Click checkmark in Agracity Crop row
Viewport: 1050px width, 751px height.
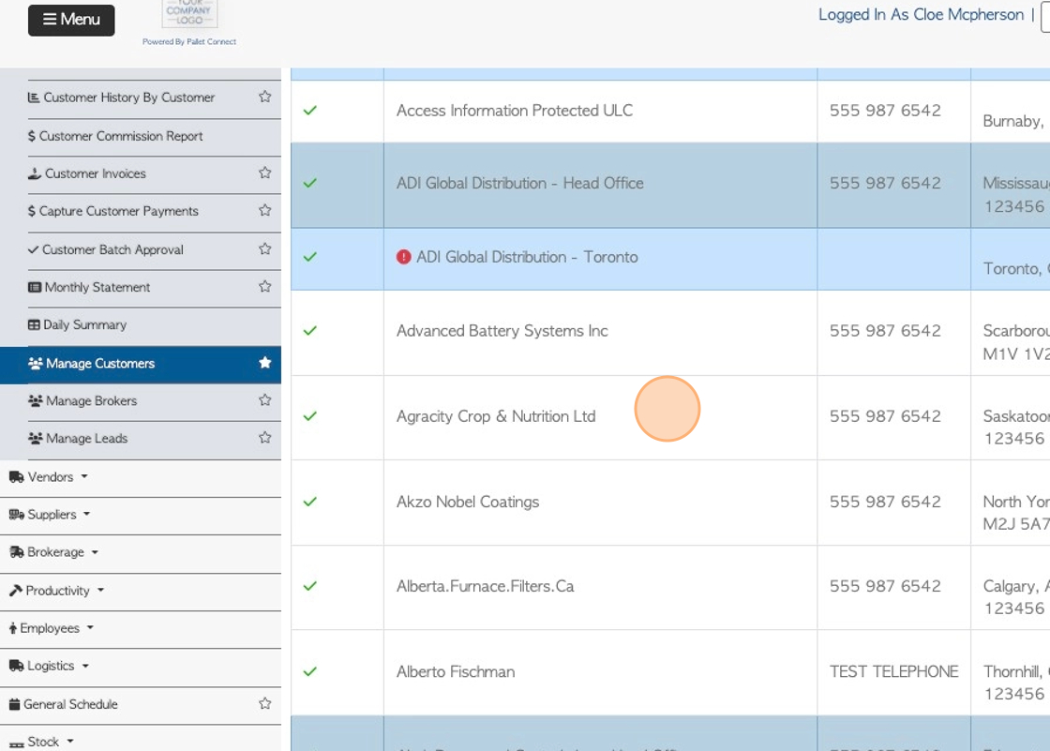(x=310, y=416)
